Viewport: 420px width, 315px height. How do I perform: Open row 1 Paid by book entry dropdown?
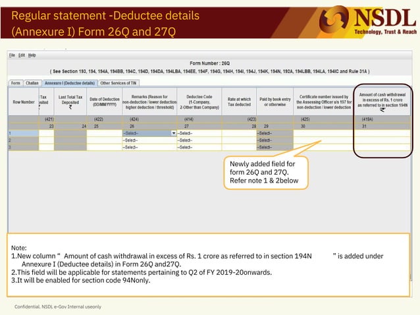pos(275,133)
